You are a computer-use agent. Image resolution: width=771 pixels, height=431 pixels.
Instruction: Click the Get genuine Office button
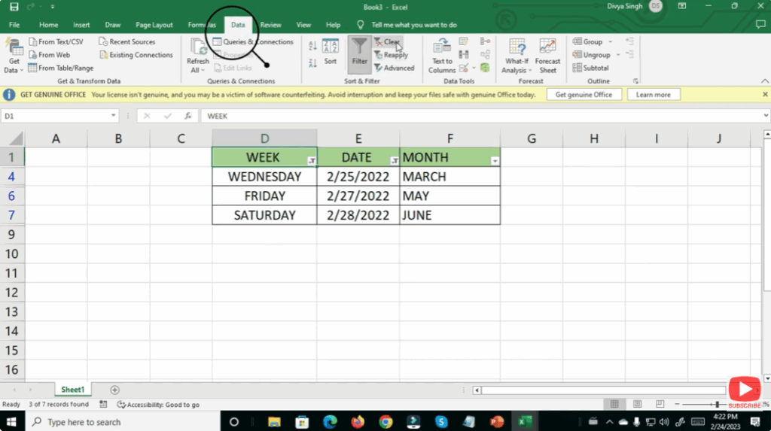pyautogui.click(x=584, y=95)
